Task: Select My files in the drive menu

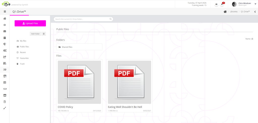Action: tap(23, 41)
